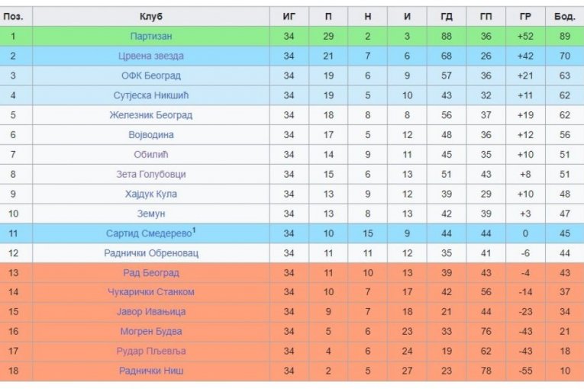Select the Рад Београд link
Viewport: 584px width, 389px height.
pyautogui.click(x=151, y=273)
